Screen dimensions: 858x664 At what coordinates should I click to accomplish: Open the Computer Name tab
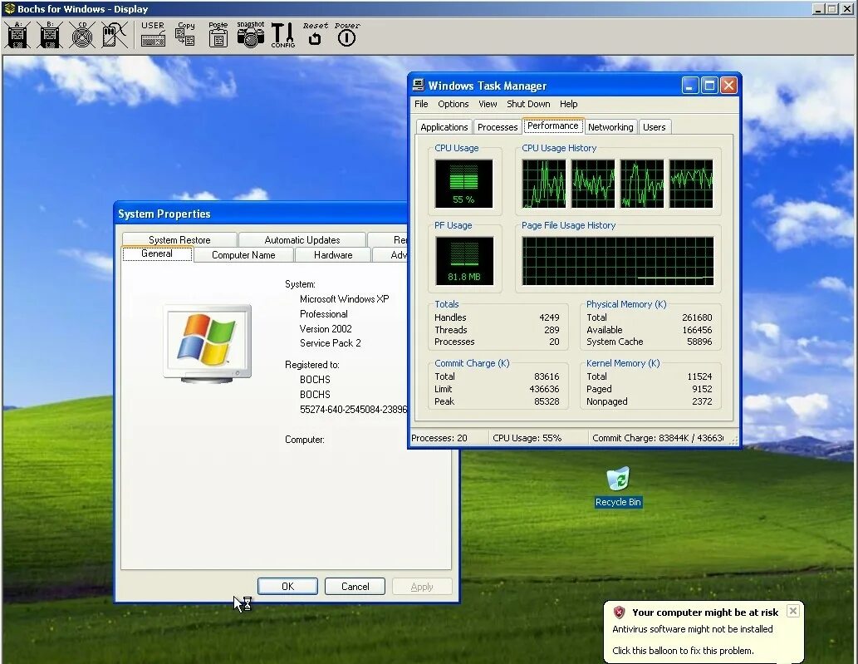[x=243, y=255]
